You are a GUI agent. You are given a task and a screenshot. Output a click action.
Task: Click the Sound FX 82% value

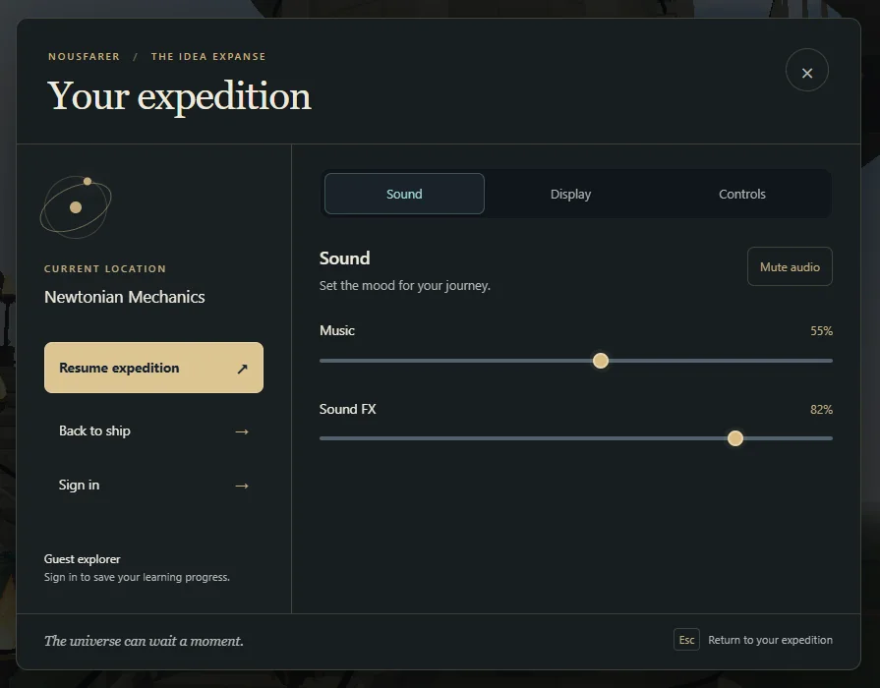[x=821, y=410]
